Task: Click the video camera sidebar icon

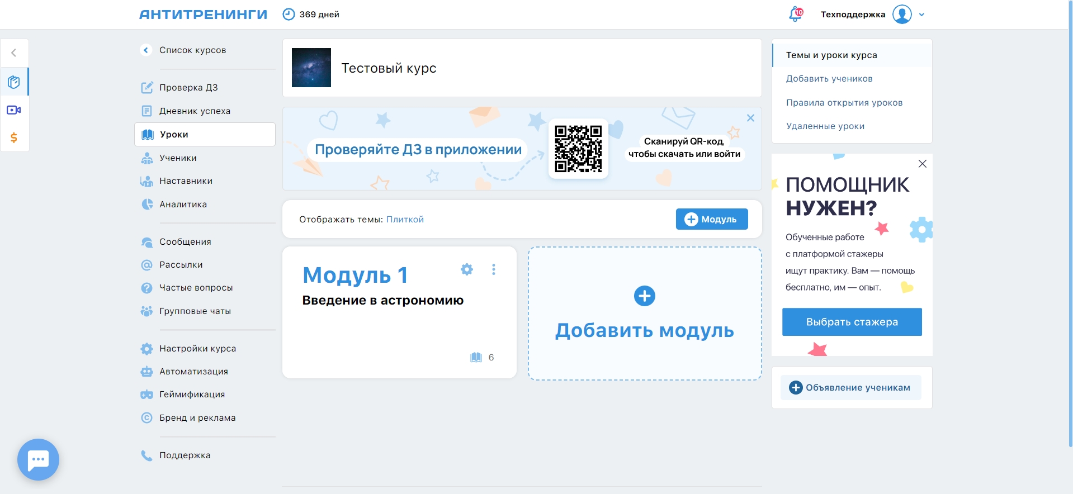Action: pos(14,110)
